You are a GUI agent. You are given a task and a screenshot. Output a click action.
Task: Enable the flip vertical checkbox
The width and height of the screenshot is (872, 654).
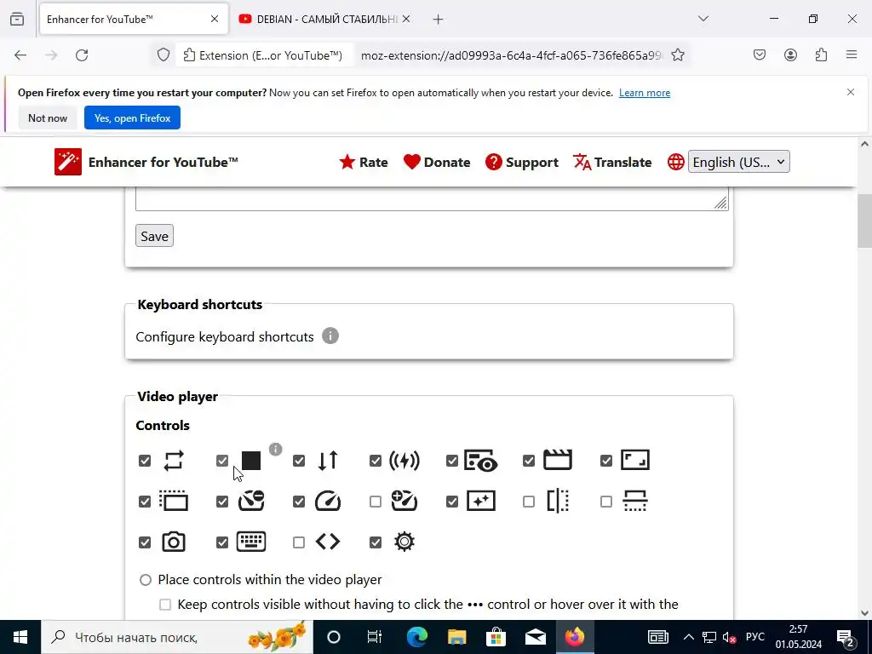pyautogui.click(x=606, y=502)
